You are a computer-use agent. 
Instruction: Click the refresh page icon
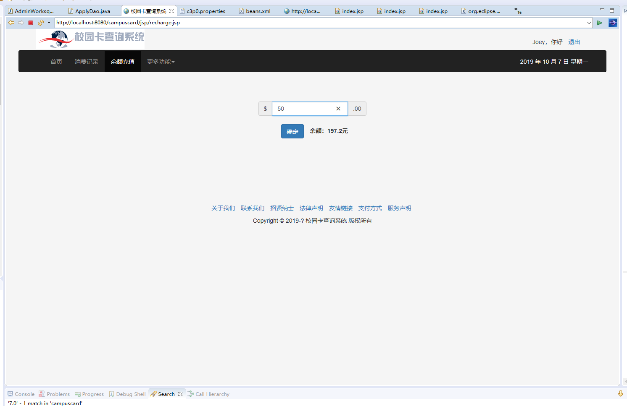click(x=41, y=22)
